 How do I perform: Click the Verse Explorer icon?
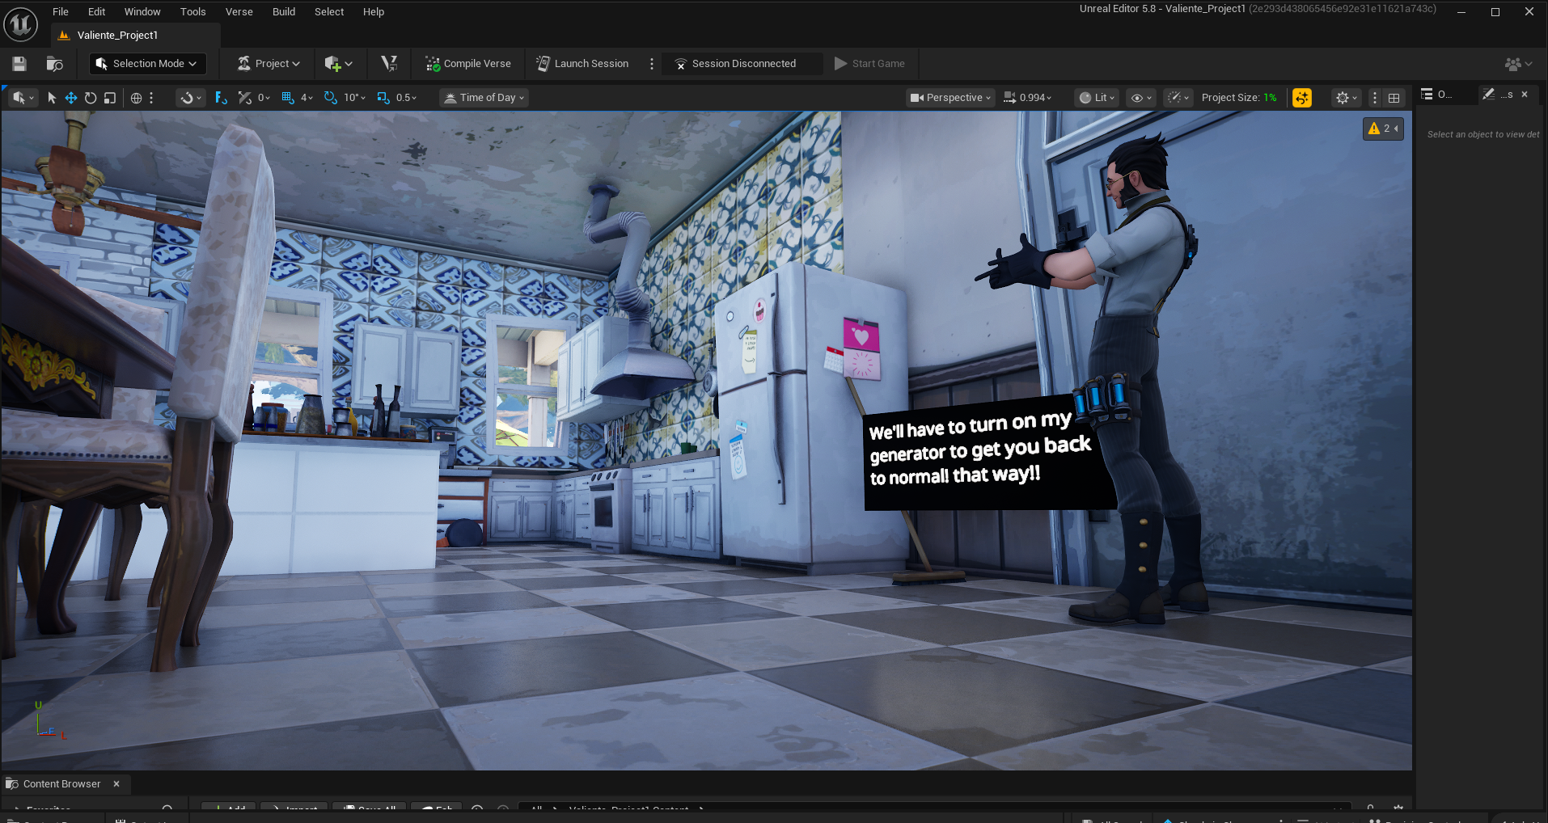pos(389,64)
